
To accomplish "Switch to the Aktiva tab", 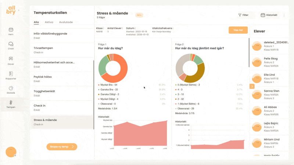I will [49, 22].
